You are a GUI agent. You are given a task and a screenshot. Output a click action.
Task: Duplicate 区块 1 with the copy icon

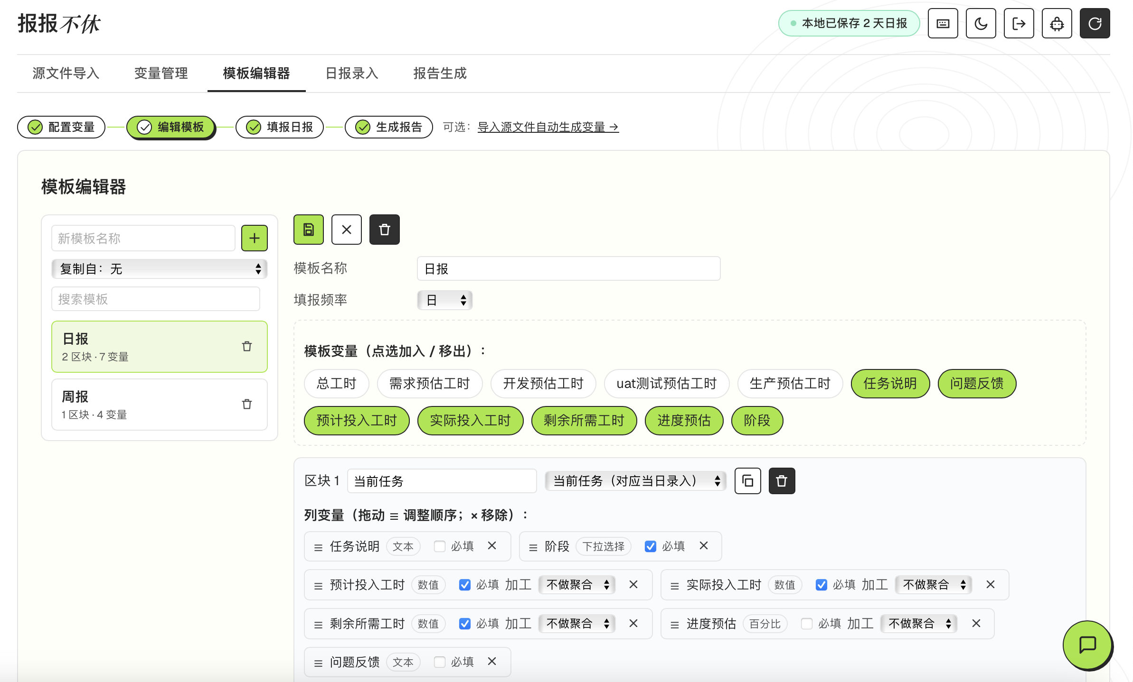point(748,481)
